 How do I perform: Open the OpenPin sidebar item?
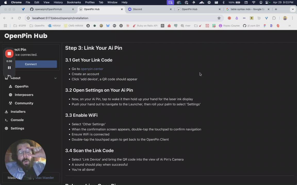click(x=22, y=86)
